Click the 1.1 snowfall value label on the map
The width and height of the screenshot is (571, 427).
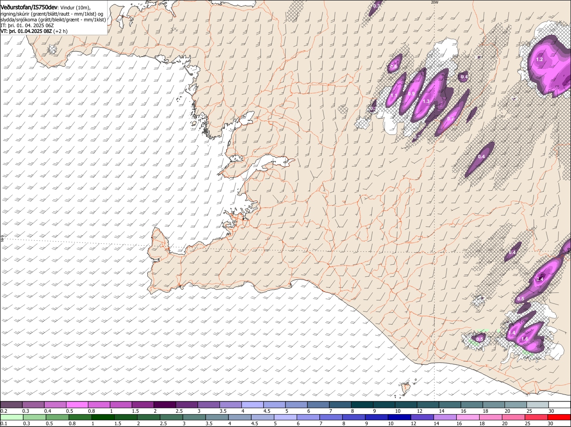pos(394,95)
